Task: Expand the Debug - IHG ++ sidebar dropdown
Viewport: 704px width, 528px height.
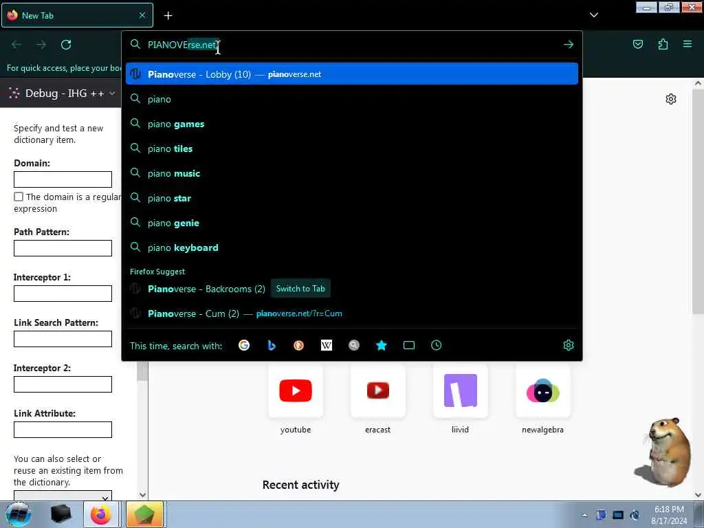Action: pyautogui.click(x=112, y=93)
